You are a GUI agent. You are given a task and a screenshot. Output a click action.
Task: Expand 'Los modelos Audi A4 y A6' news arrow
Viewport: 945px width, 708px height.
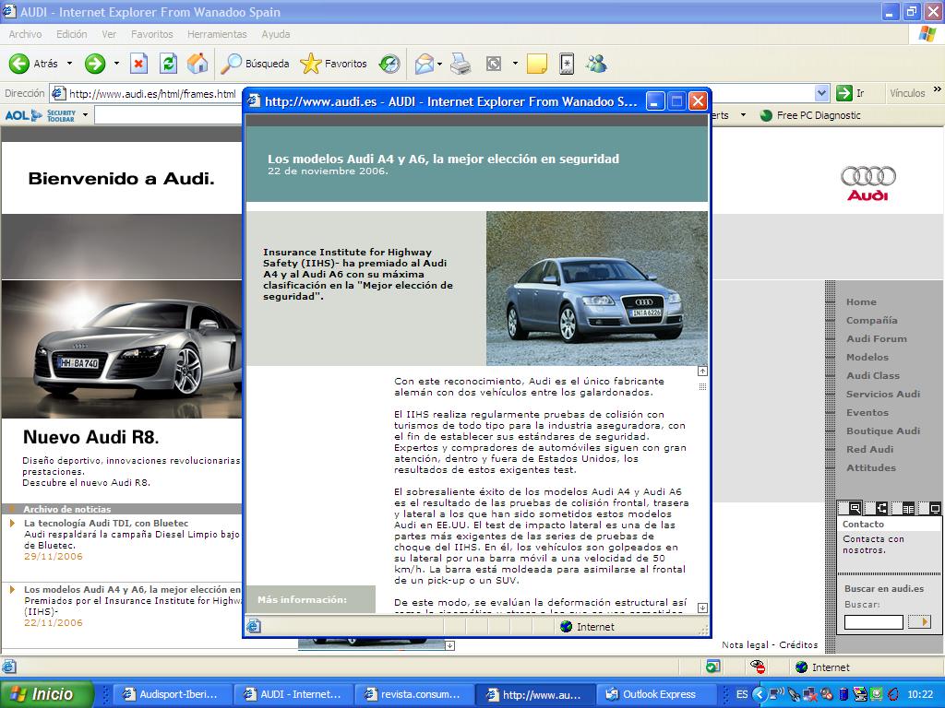point(12,589)
